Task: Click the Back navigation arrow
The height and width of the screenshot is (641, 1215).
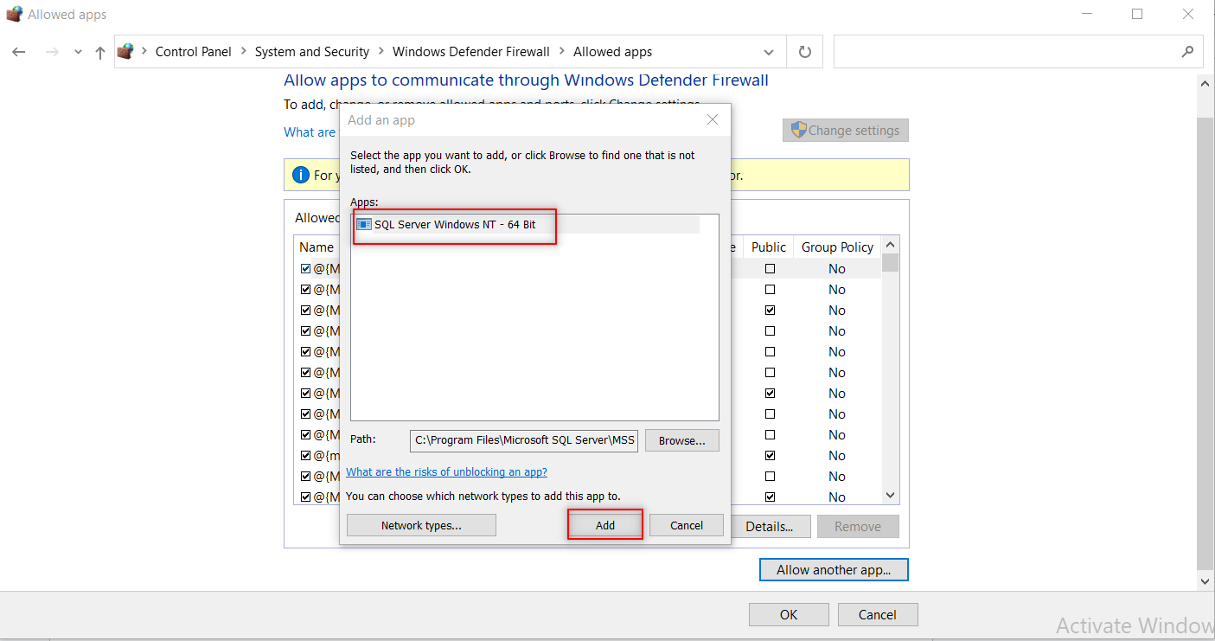Action: pos(19,52)
